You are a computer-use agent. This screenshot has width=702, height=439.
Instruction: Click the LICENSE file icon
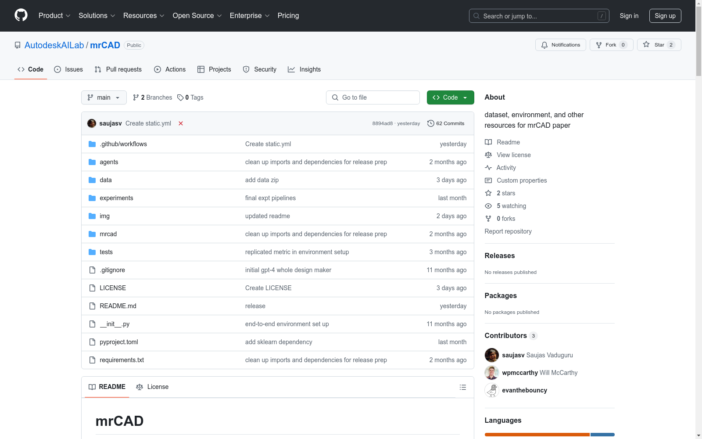[92, 288]
